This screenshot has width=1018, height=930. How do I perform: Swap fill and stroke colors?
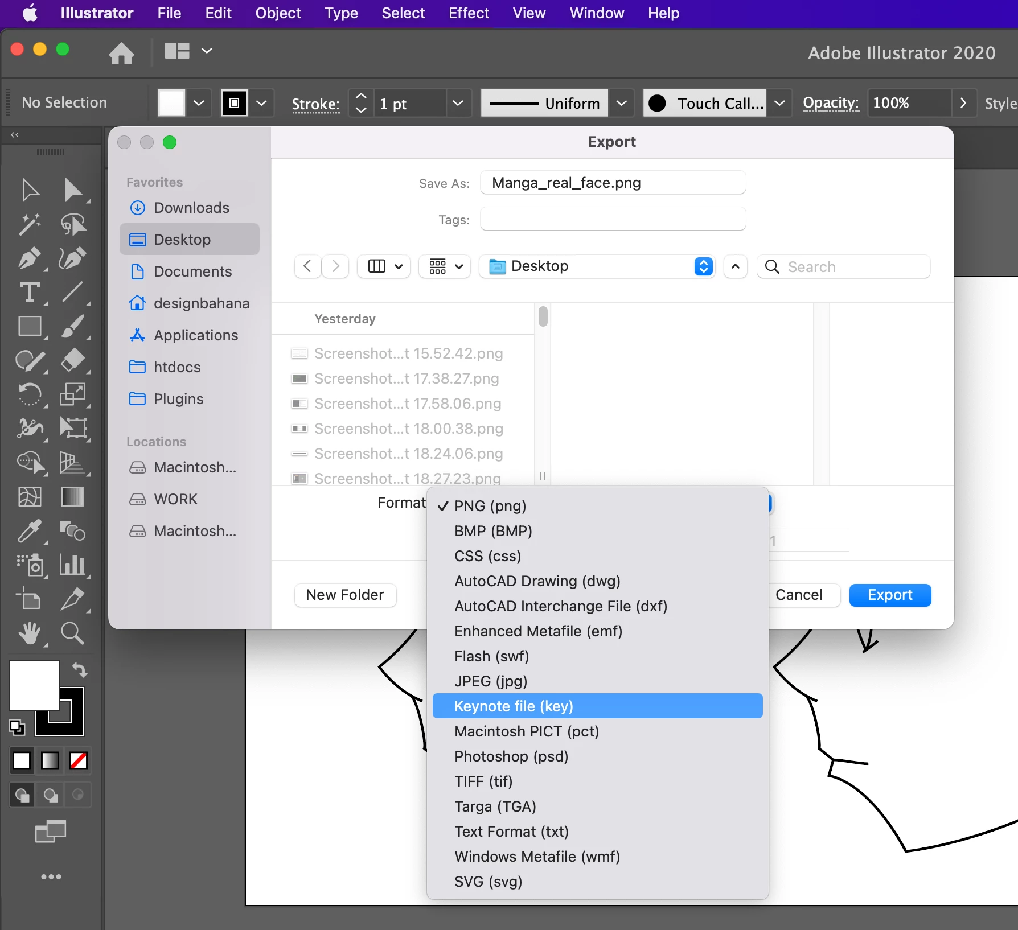(x=80, y=670)
